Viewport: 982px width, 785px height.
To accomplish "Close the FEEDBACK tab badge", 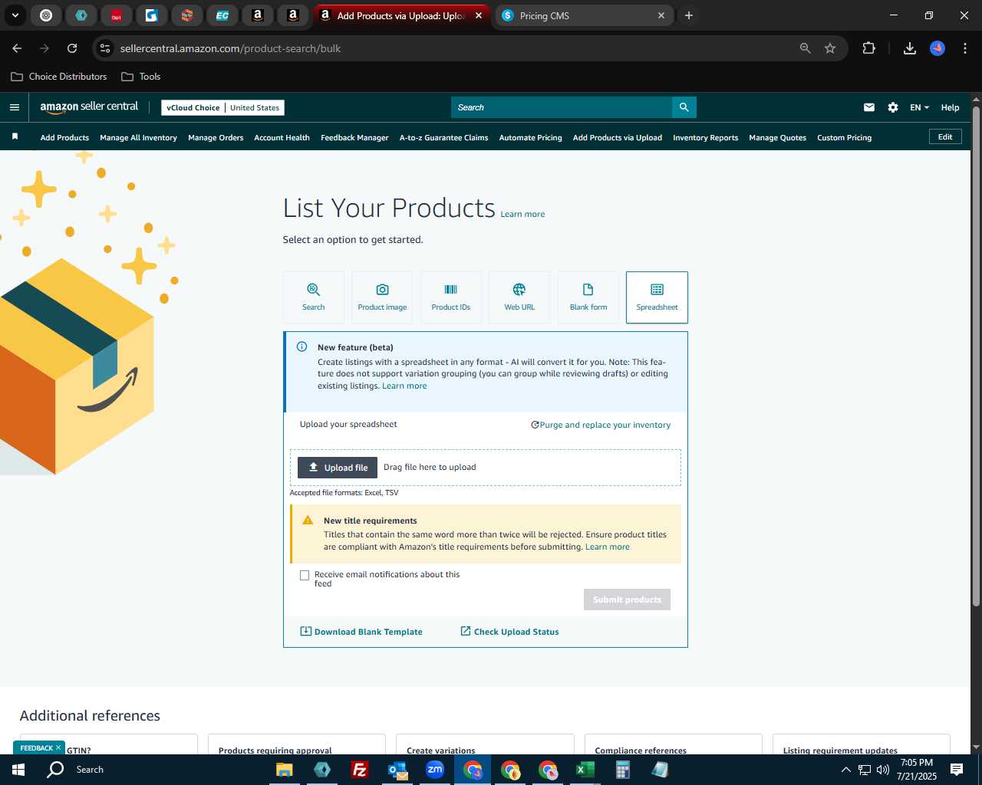I will click(58, 747).
